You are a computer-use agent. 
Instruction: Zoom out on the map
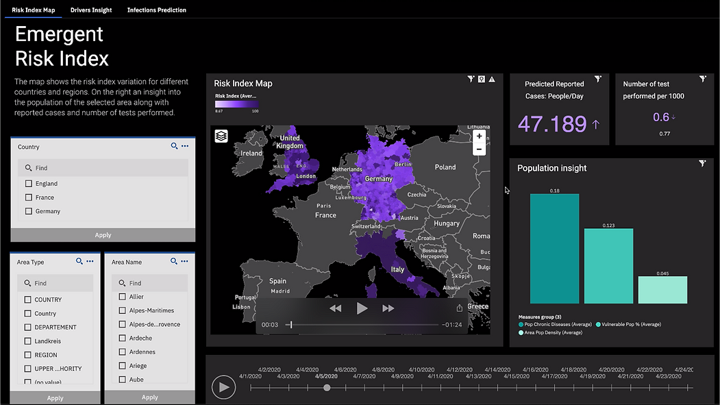479,149
